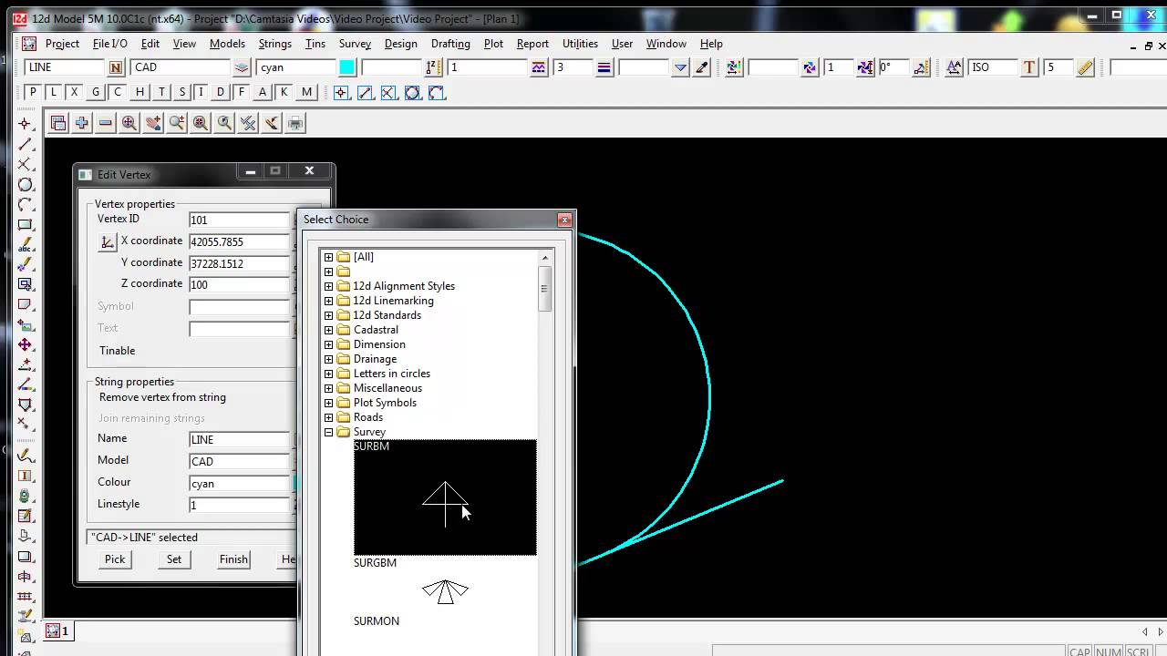The height and width of the screenshot is (656, 1167).
Task: Click into the Vertex ID field
Action: pyautogui.click(x=239, y=220)
